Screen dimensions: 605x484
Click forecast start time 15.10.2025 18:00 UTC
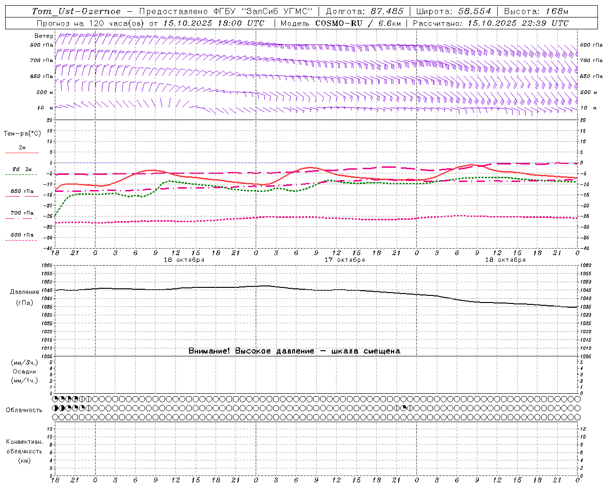point(214,23)
